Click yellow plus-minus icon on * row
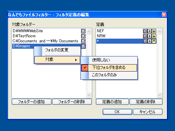The width and height of the screenshot is (175, 131). point(154,41)
